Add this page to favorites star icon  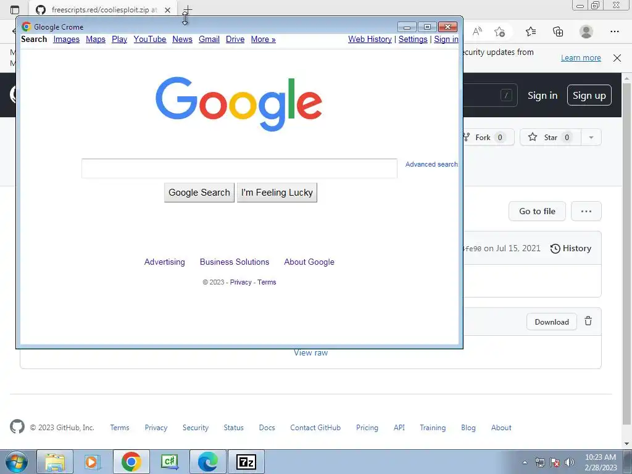coord(500,31)
